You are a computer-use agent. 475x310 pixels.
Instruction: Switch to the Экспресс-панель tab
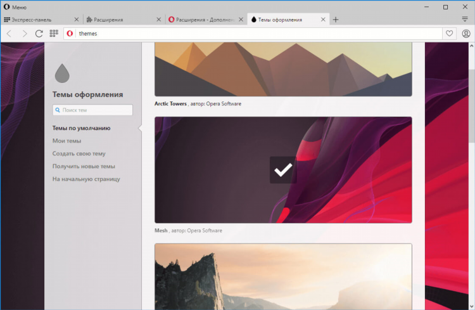tap(36, 20)
